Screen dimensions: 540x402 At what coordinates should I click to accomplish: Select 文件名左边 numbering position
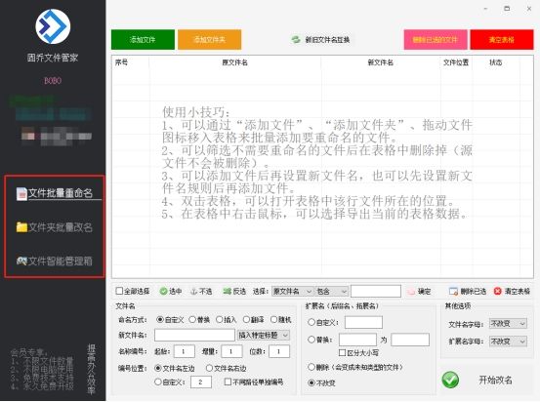(158, 368)
